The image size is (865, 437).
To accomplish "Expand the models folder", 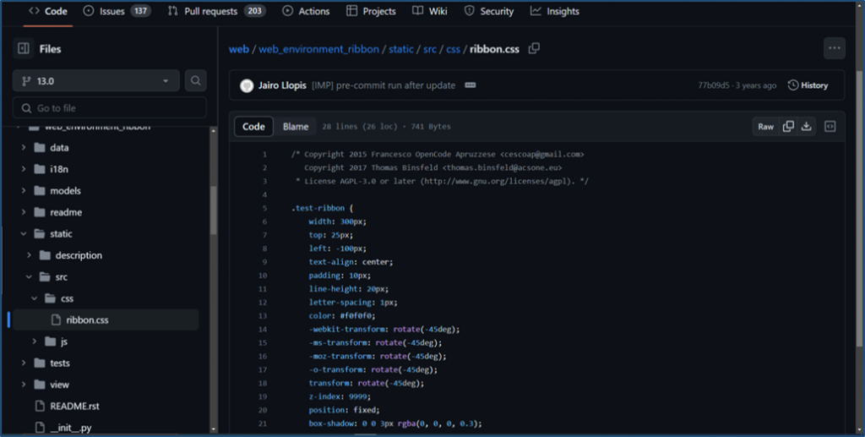I will point(23,190).
